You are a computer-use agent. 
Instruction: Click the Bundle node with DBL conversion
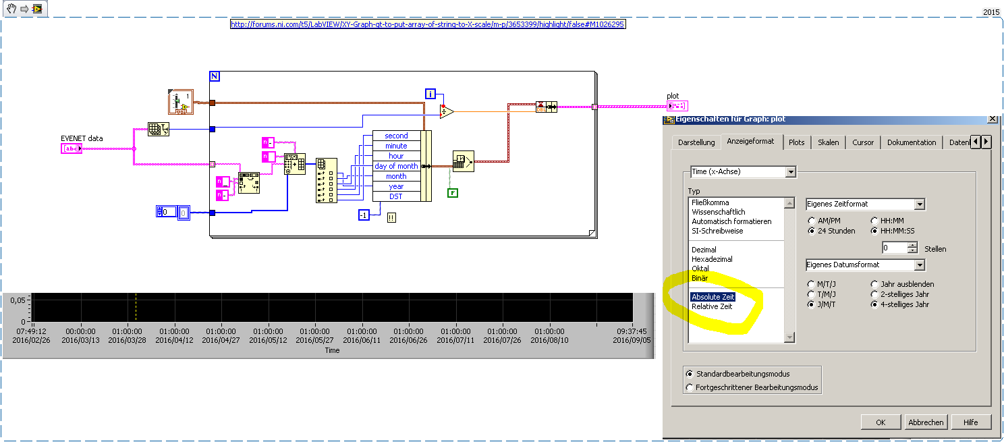[x=546, y=107]
